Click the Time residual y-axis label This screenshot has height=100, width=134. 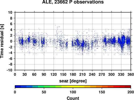(2, 41)
